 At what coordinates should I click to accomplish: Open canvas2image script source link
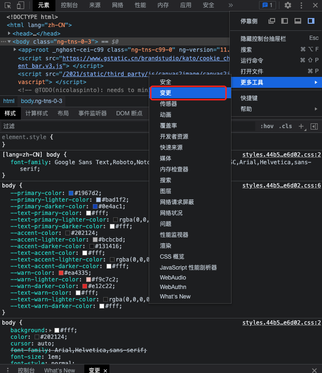(146, 74)
